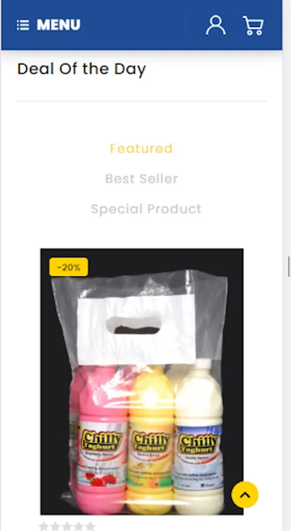Rate product with the third star
This screenshot has height=531, width=291.
pos(67,526)
